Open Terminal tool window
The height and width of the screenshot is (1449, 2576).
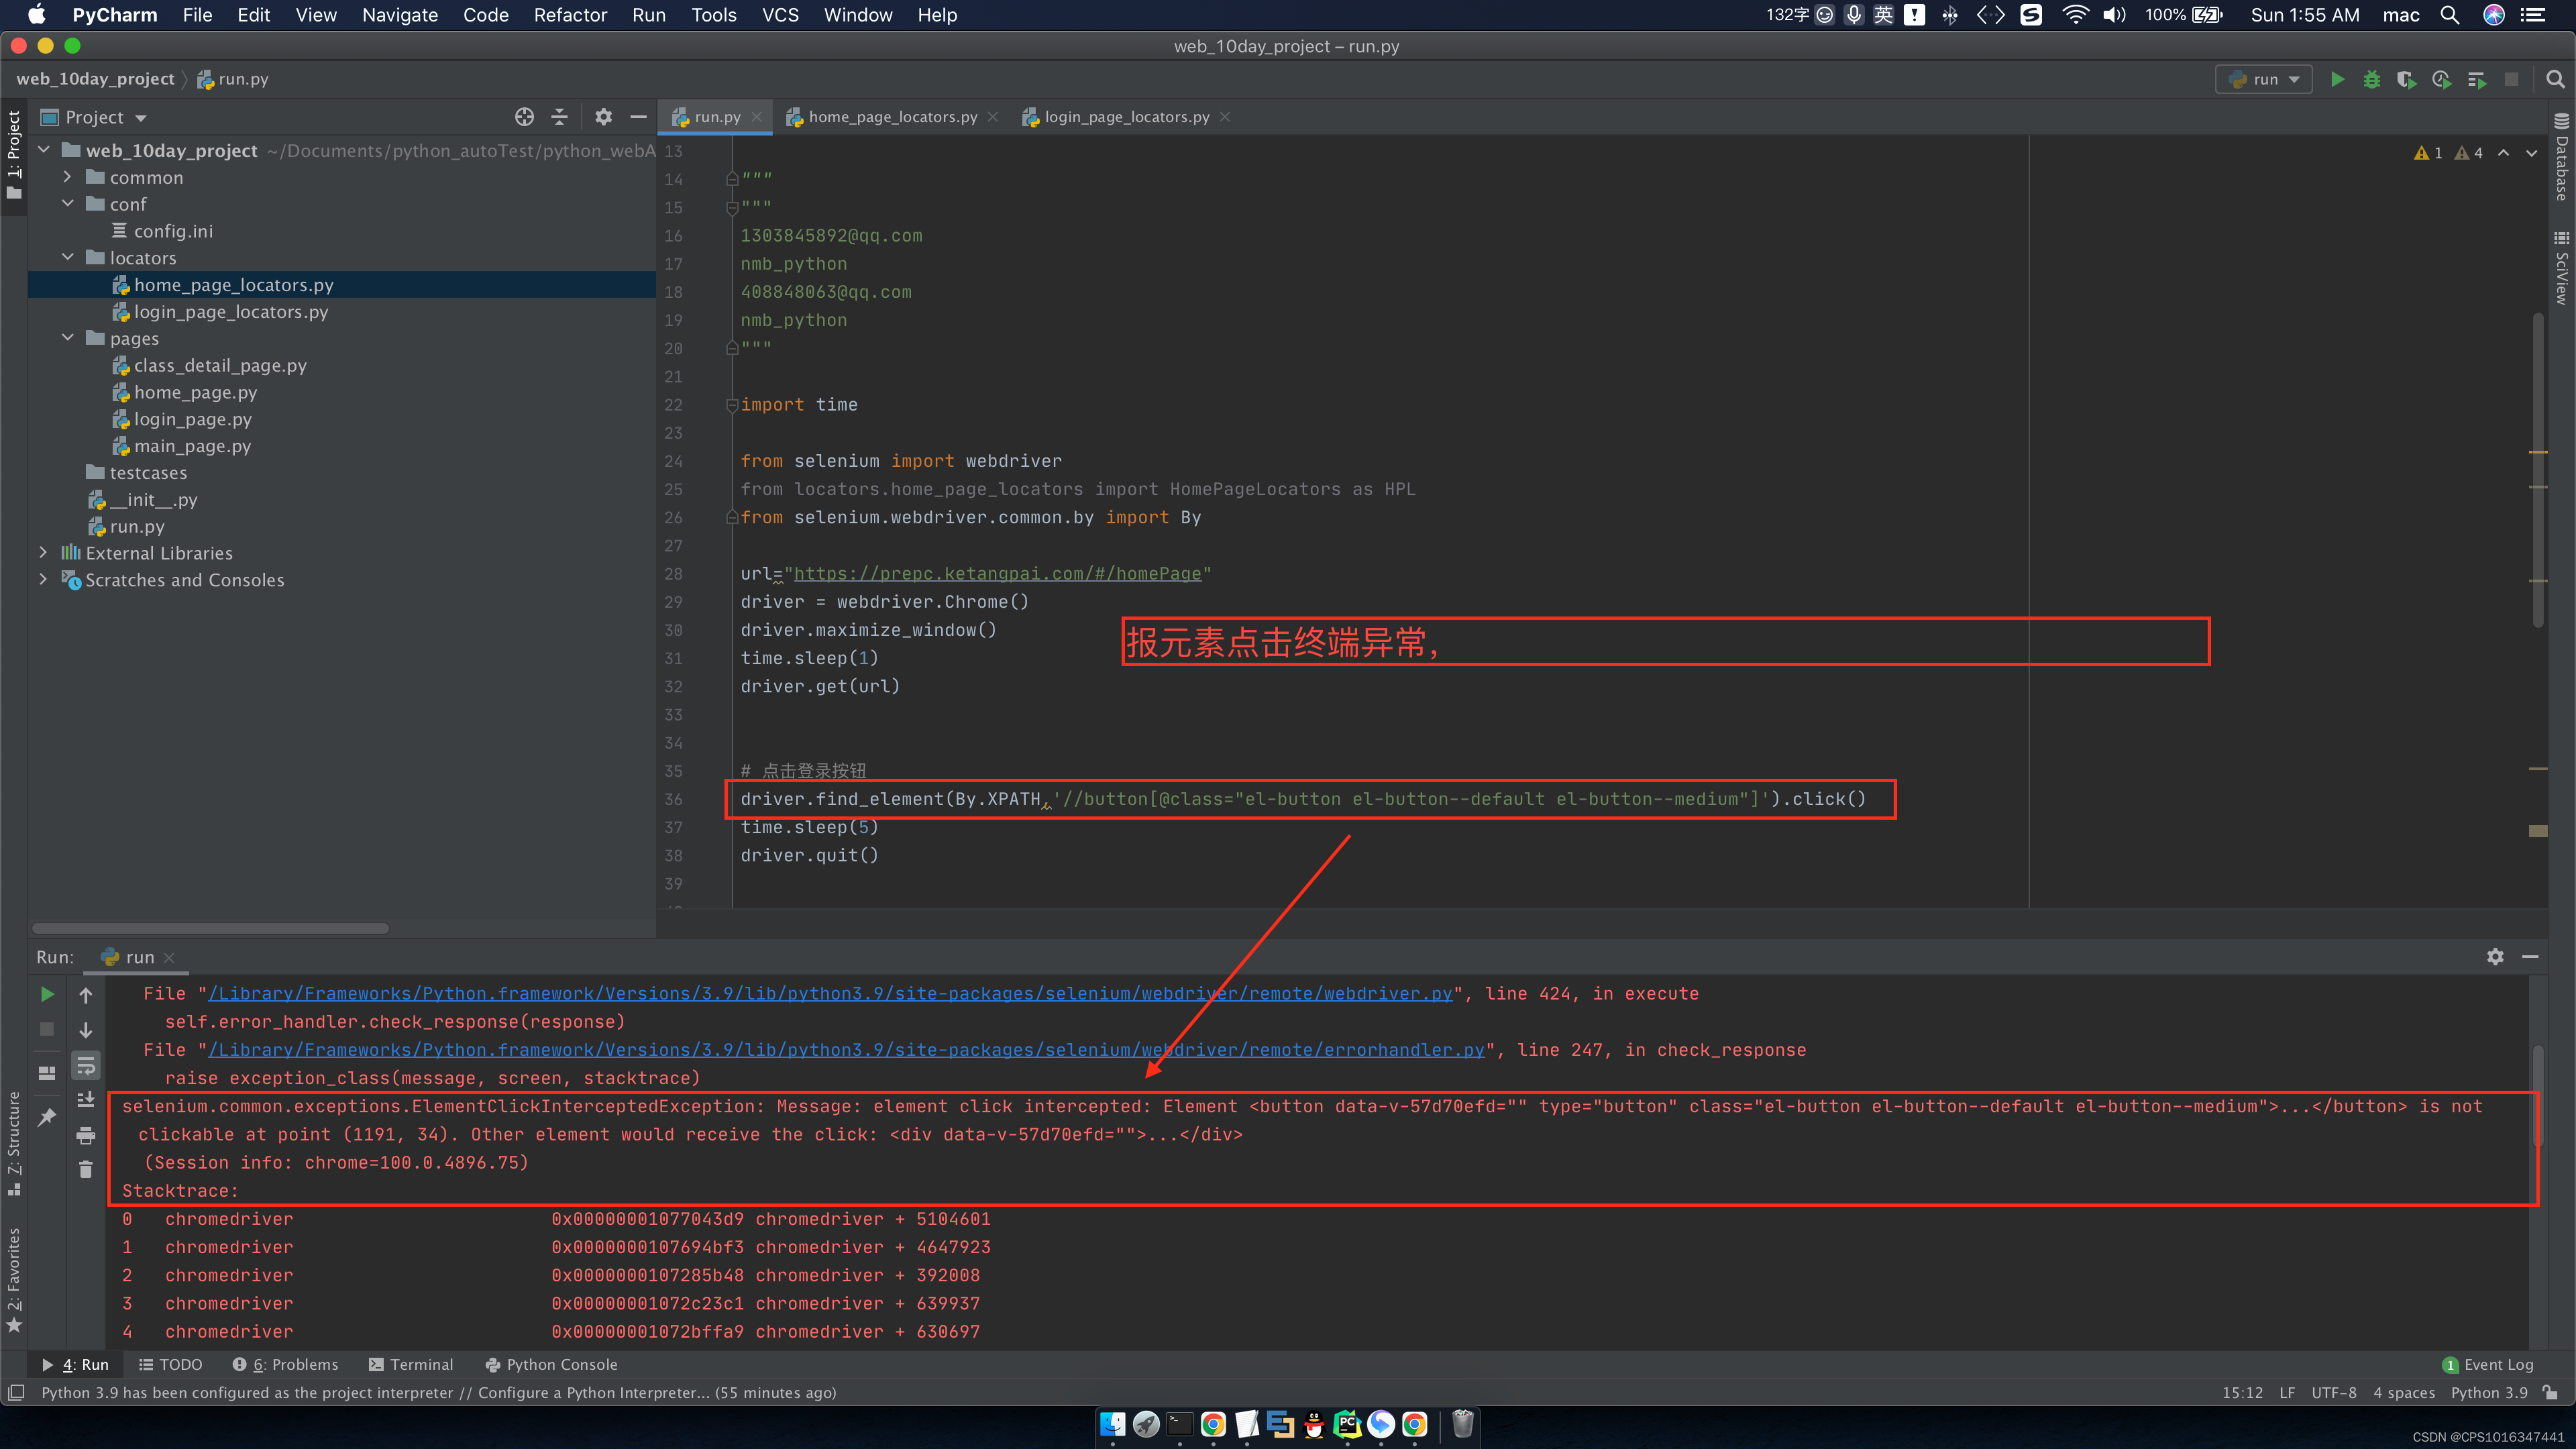pyautogui.click(x=411, y=1364)
